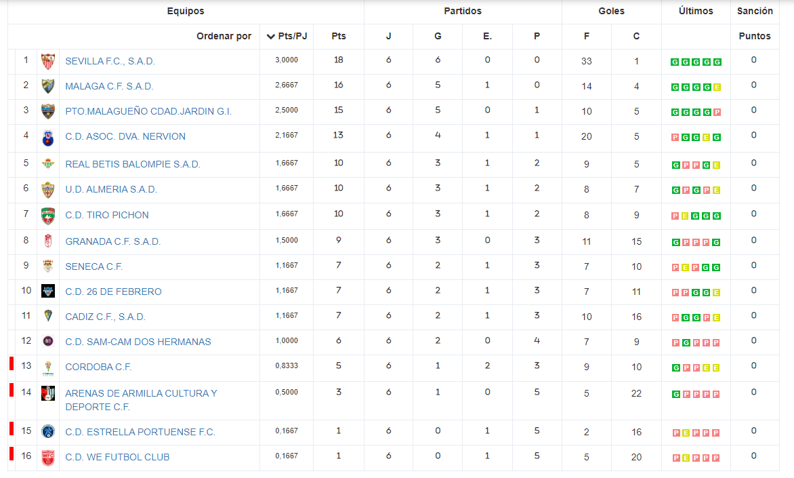The width and height of the screenshot is (794, 478).
Task: Click the Cordoba C.F. crest
Action: [48, 368]
